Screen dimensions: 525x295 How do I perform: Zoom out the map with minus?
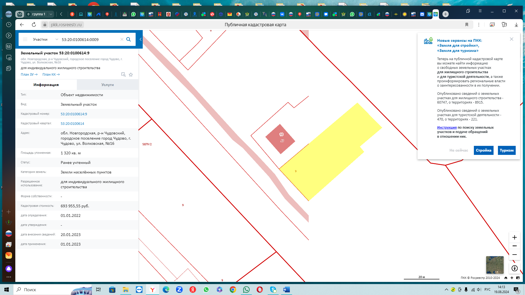pyautogui.click(x=514, y=255)
